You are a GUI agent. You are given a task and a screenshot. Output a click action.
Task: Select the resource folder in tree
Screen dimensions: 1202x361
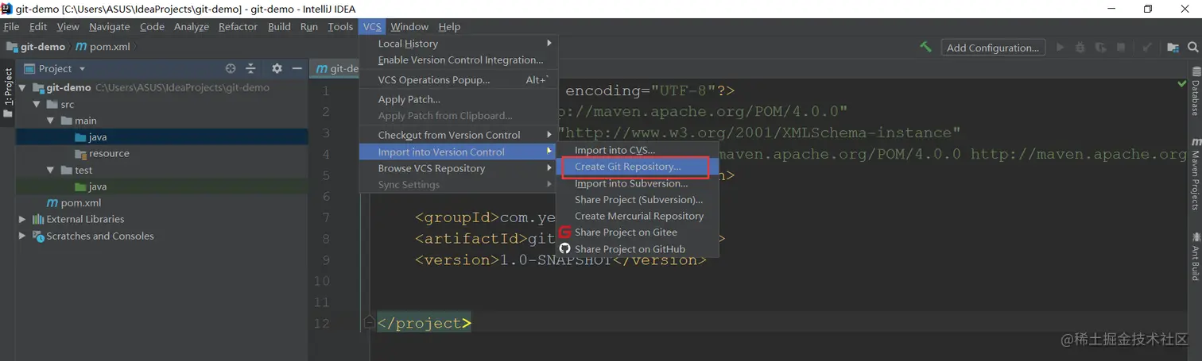[109, 154]
